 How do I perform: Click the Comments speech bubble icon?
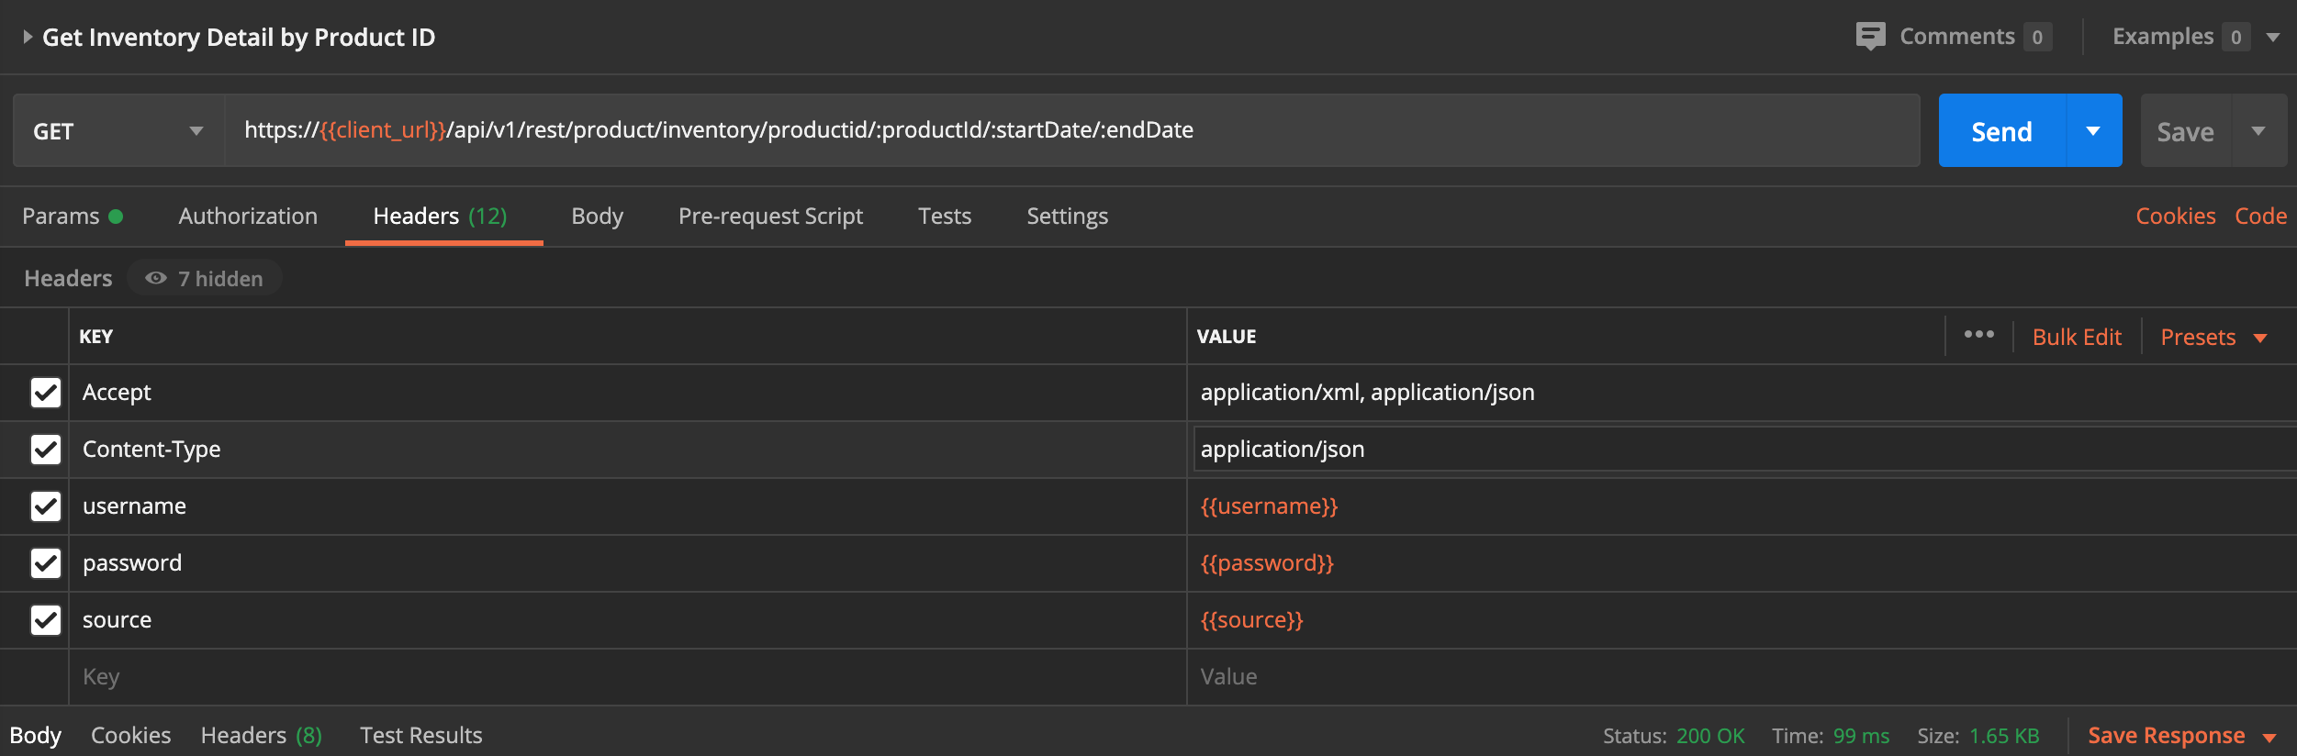[1870, 37]
